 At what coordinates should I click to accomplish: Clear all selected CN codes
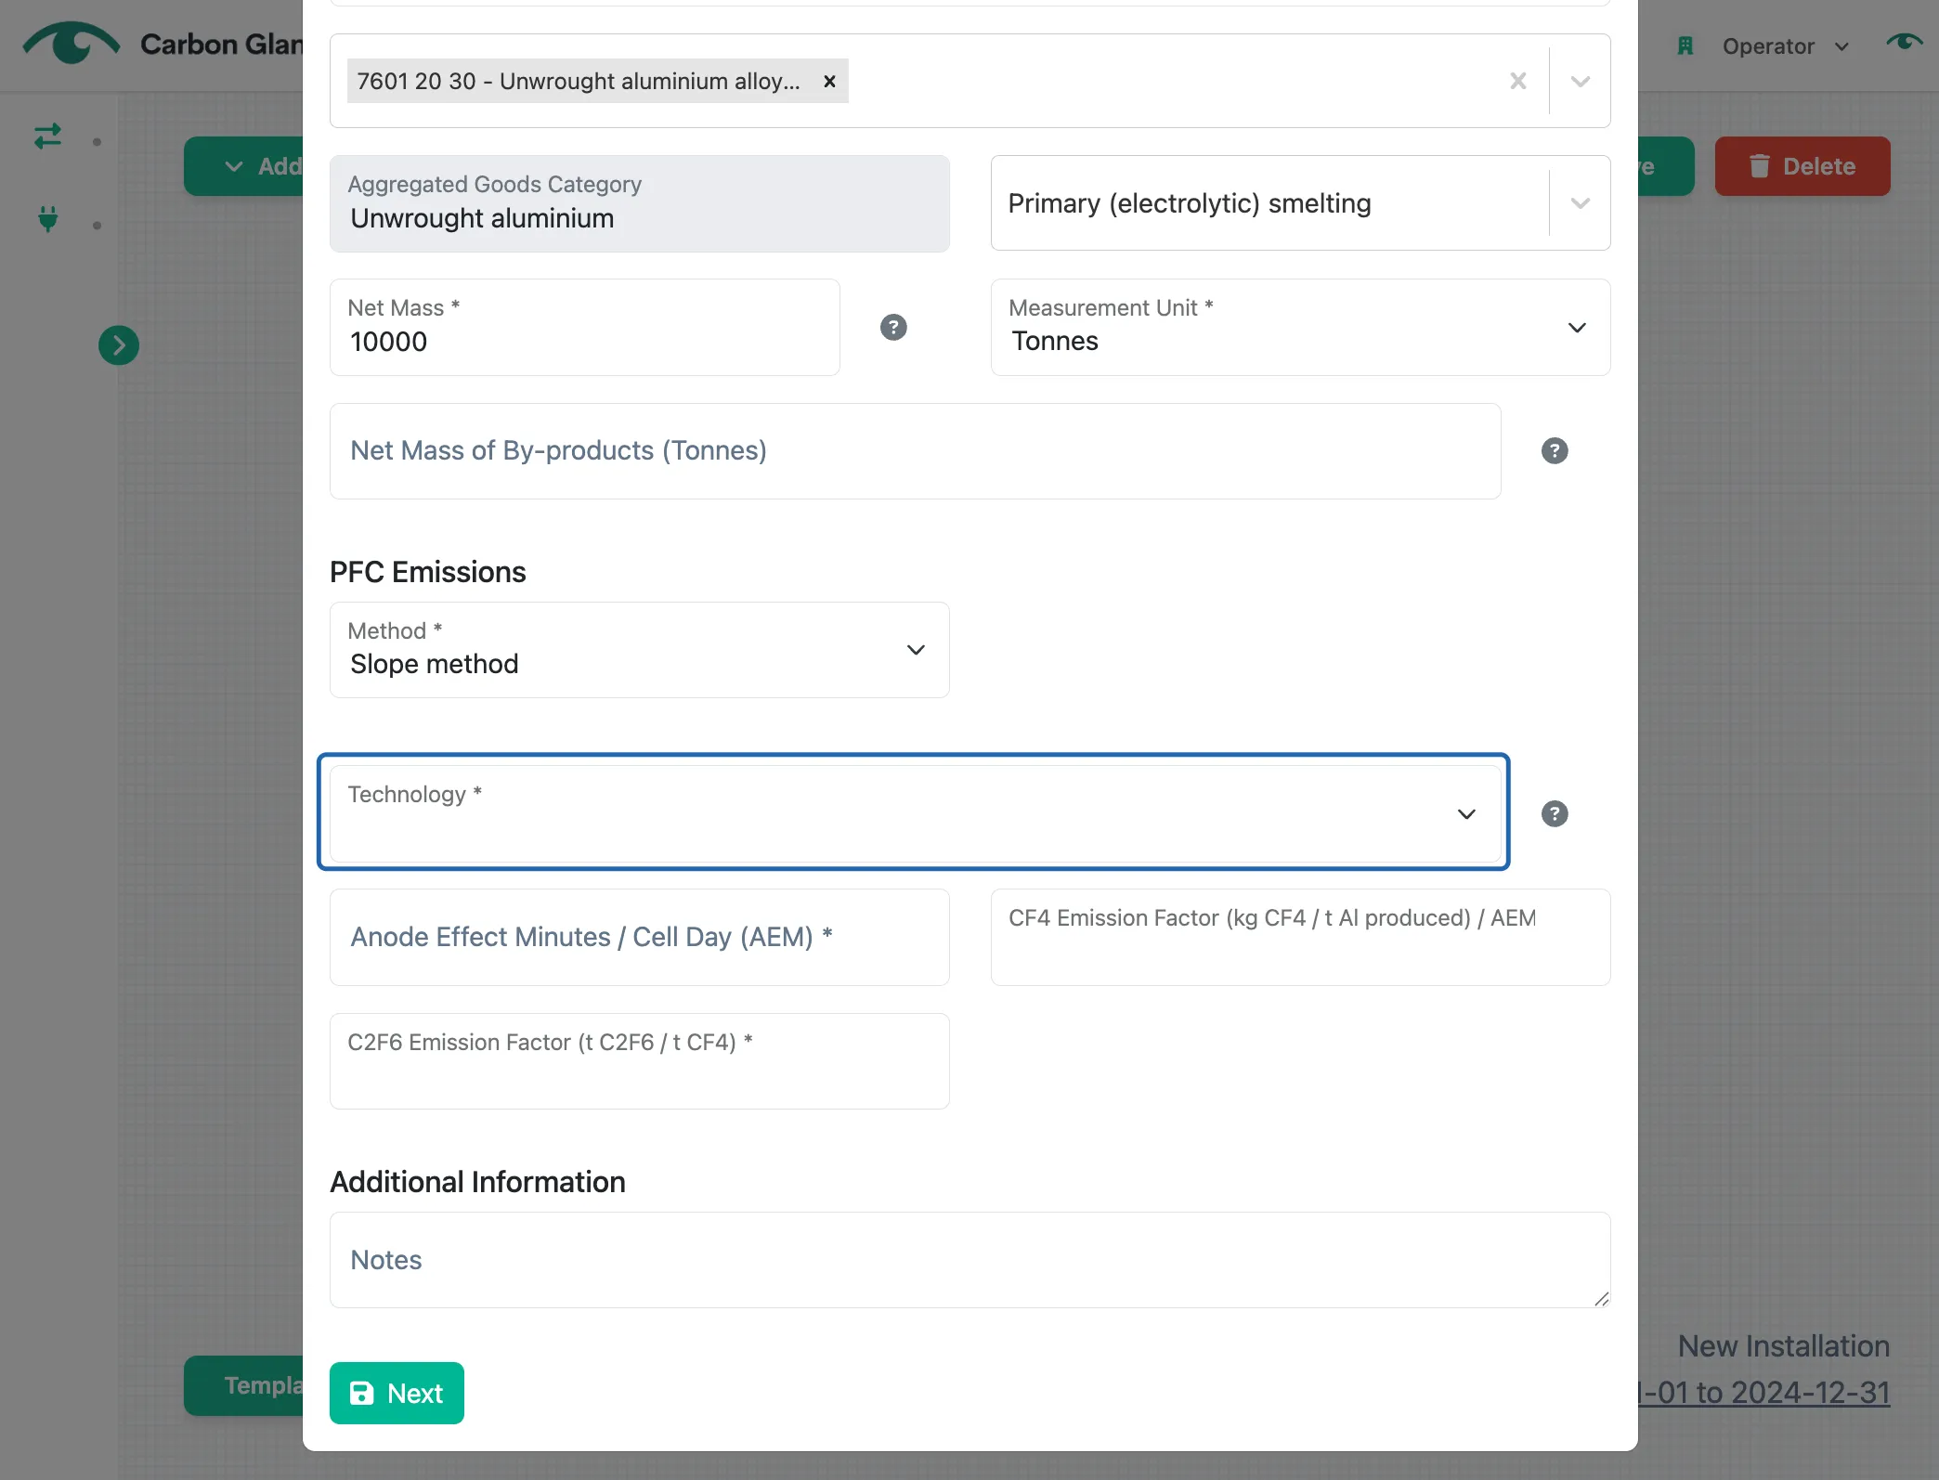tap(1518, 82)
